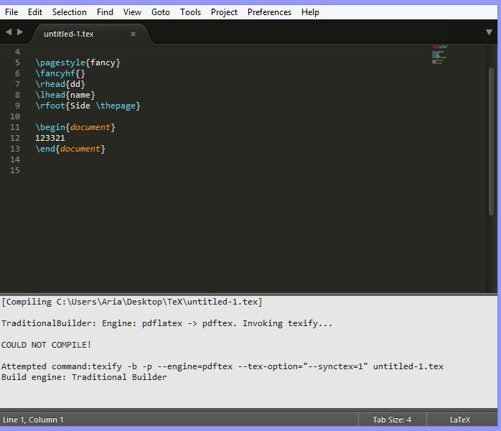
Task: Place cursor on \rfoot{Side \thepage} line
Action: [x=88, y=106]
